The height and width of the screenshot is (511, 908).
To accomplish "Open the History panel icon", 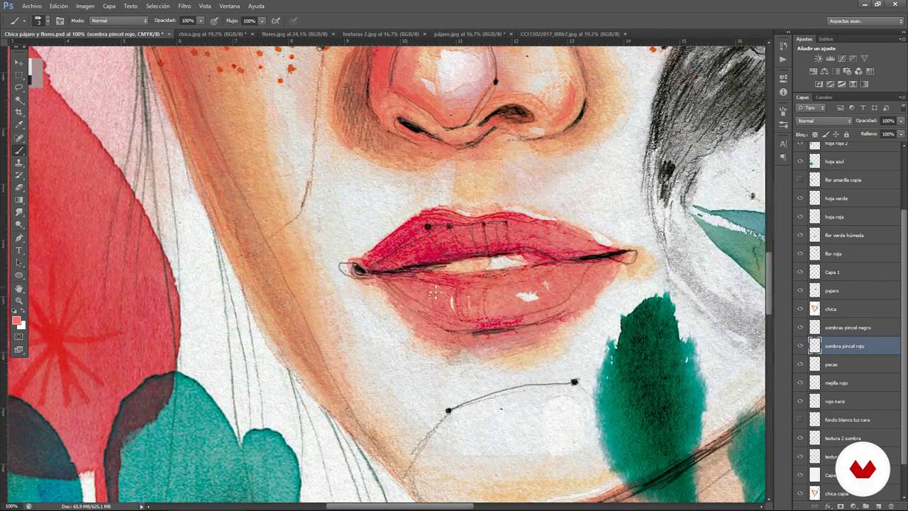I will pyautogui.click(x=783, y=47).
